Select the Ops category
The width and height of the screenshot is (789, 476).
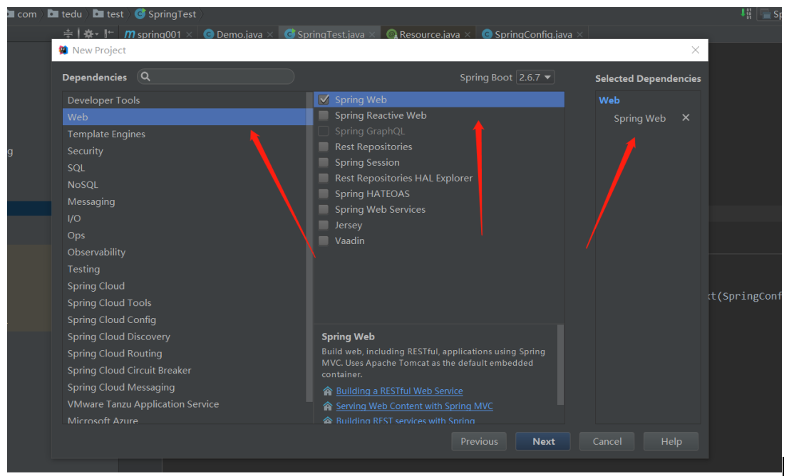tap(184, 235)
